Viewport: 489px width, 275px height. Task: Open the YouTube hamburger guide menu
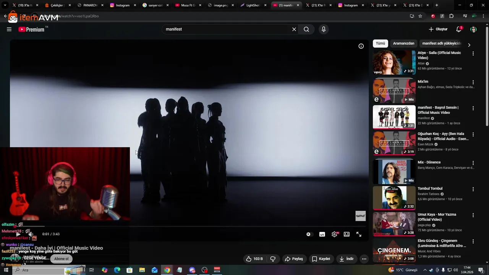[9, 29]
